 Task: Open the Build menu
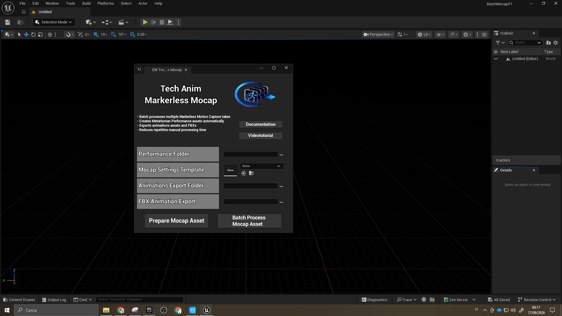point(86,4)
